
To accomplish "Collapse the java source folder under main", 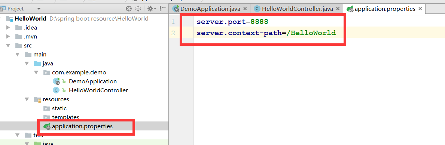I will pyautogui.click(x=27, y=64).
